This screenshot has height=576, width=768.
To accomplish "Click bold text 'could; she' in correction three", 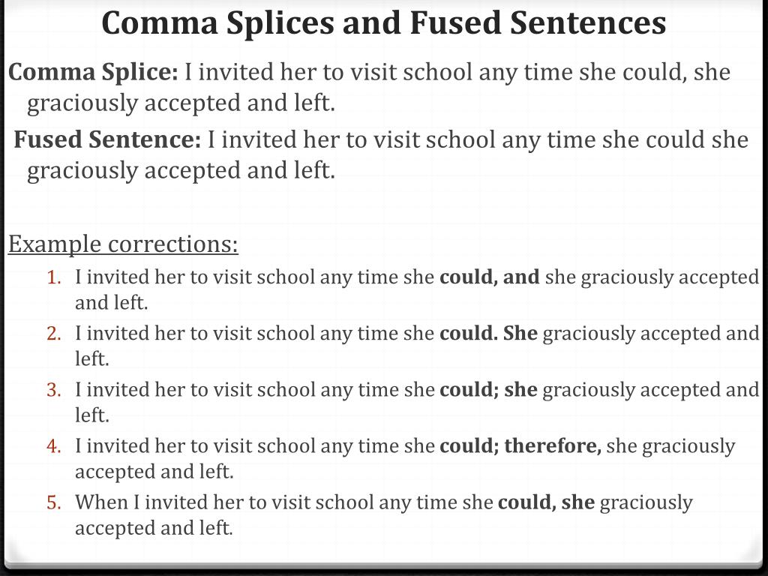I will pyautogui.click(x=488, y=390).
